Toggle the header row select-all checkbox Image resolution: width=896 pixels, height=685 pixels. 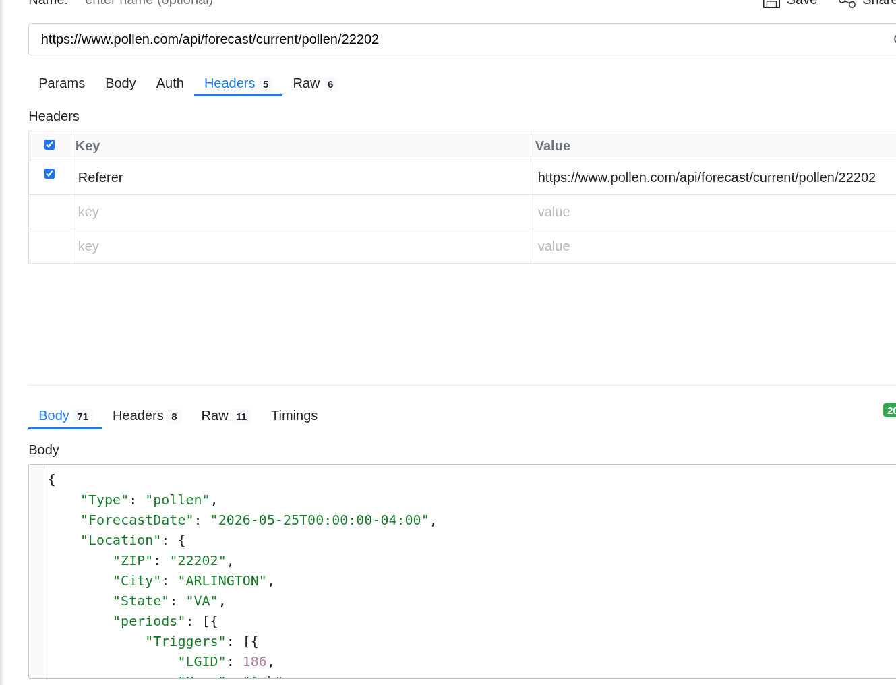point(49,144)
